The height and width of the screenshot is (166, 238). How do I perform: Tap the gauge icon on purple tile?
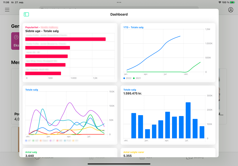(16, 37)
